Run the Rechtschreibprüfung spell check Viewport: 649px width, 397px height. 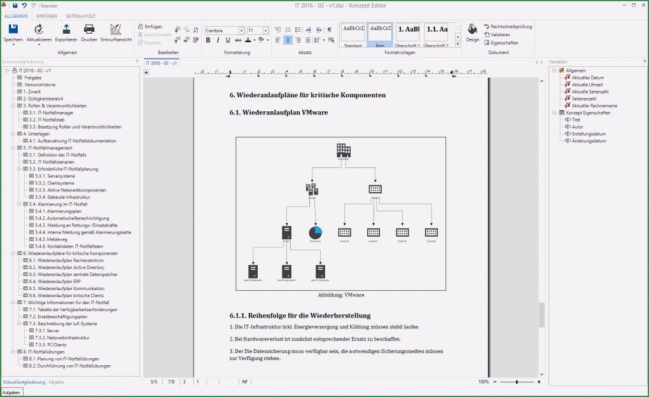pos(510,26)
